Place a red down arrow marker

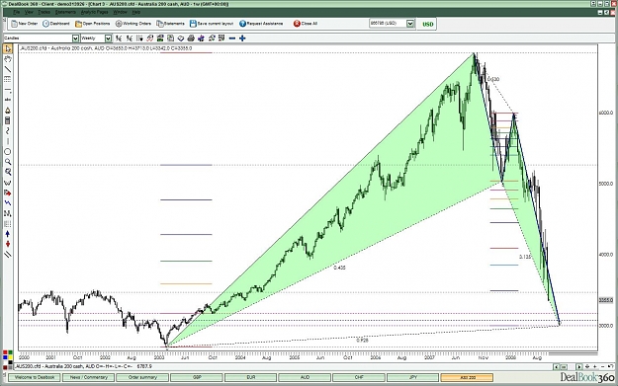(x=8, y=245)
